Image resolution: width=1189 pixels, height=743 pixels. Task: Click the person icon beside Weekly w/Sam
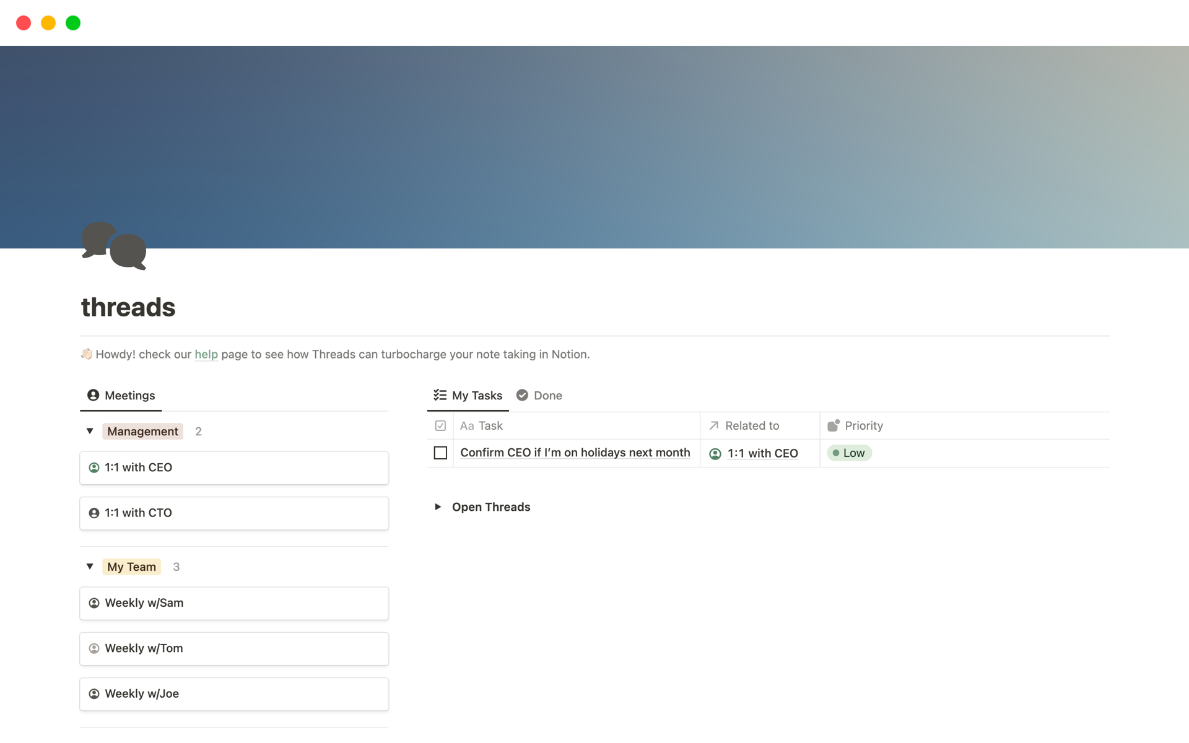94,602
